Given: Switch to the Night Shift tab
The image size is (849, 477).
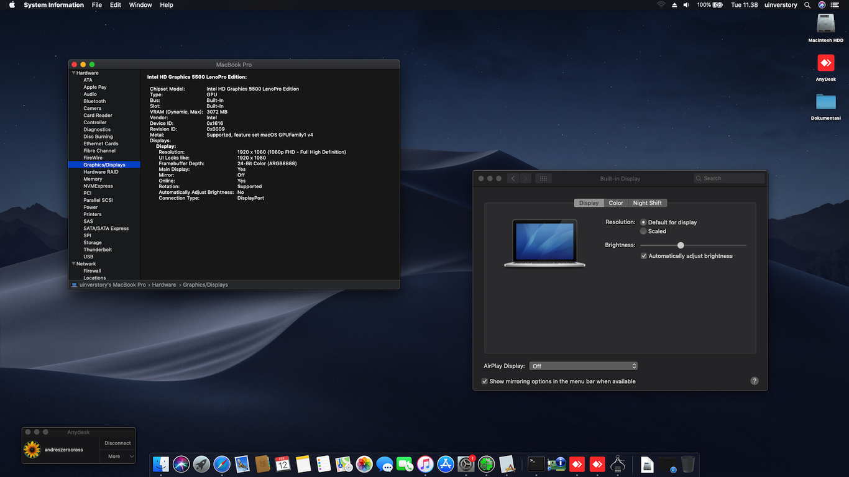Looking at the screenshot, I should [647, 203].
